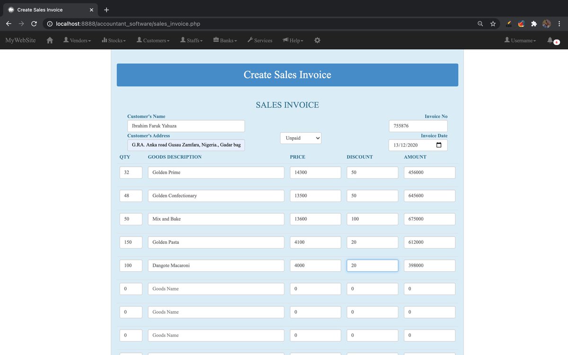Open the home icon in navbar
The image size is (568, 355).
coord(50,40)
